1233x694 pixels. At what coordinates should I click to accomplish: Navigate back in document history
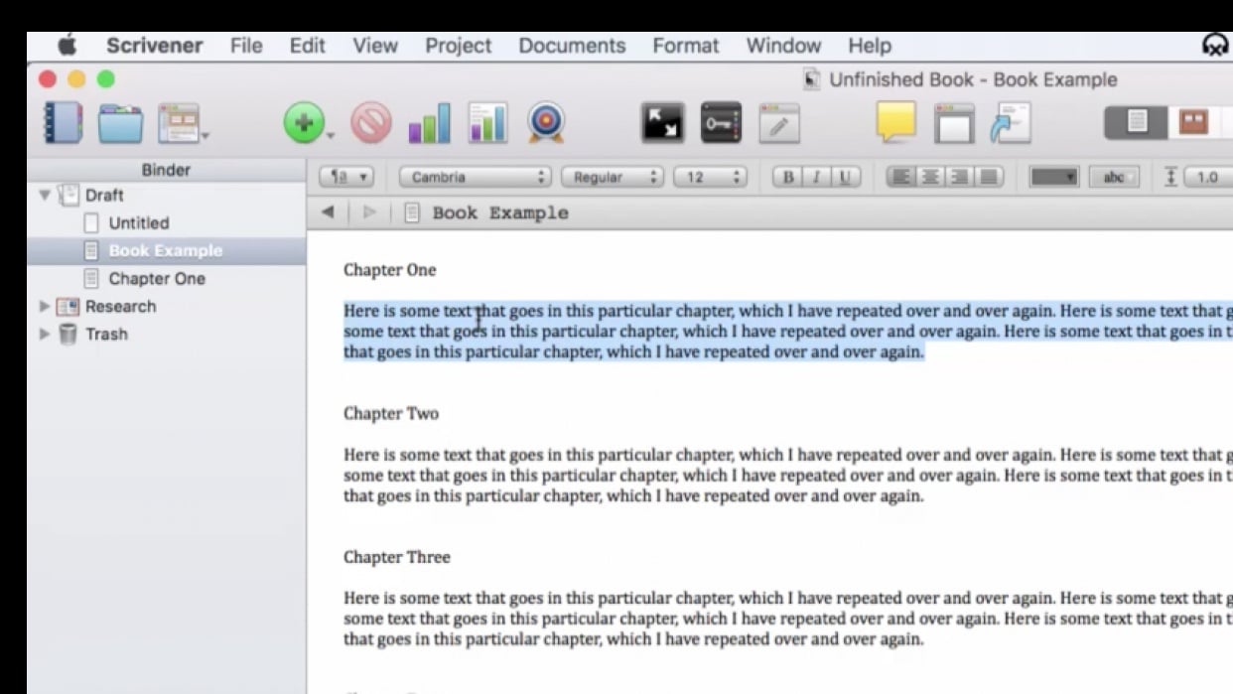[x=328, y=211]
